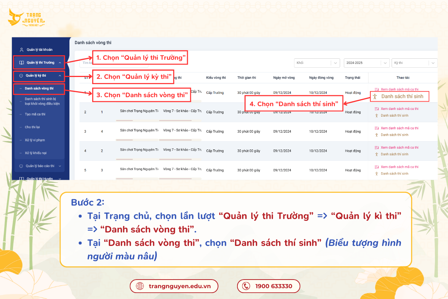Click the Kiểu vòng thi column header
The image size is (448, 299).
(x=216, y=78)
